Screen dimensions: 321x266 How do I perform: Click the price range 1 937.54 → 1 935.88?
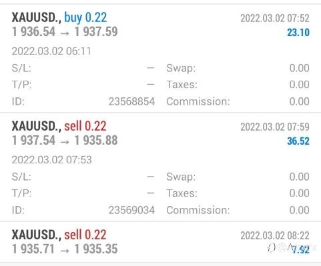point(65,140)
